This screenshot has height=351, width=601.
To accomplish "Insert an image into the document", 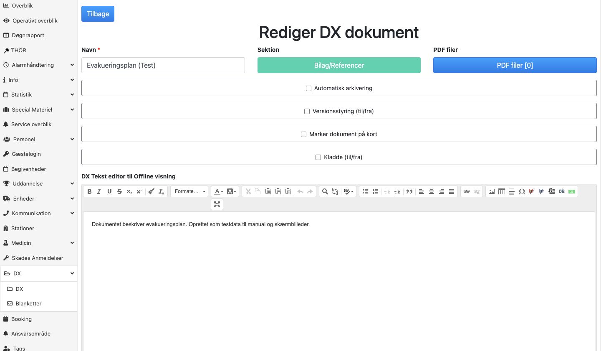I will [492, 191].
